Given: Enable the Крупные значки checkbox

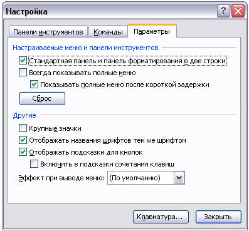Looking at the screenshot, I should tap(23, 128).
